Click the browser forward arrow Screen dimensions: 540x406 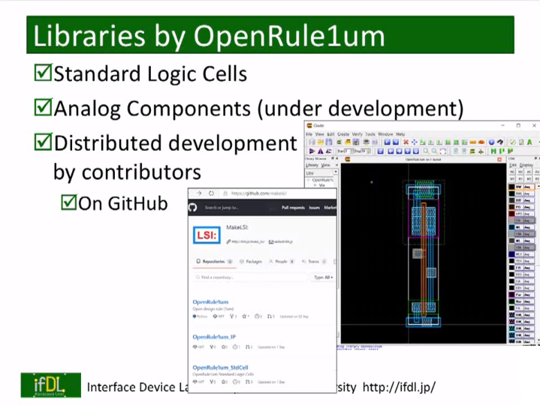click(199, 194)
